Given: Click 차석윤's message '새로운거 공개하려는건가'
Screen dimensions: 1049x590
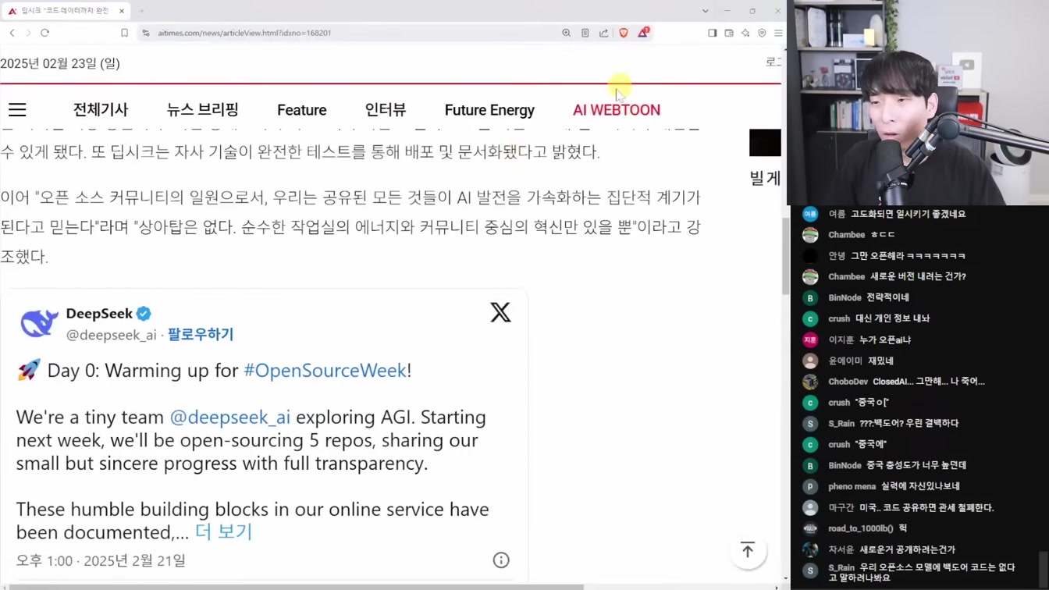Looking at the screenshot, I should (x=907, y=549).
